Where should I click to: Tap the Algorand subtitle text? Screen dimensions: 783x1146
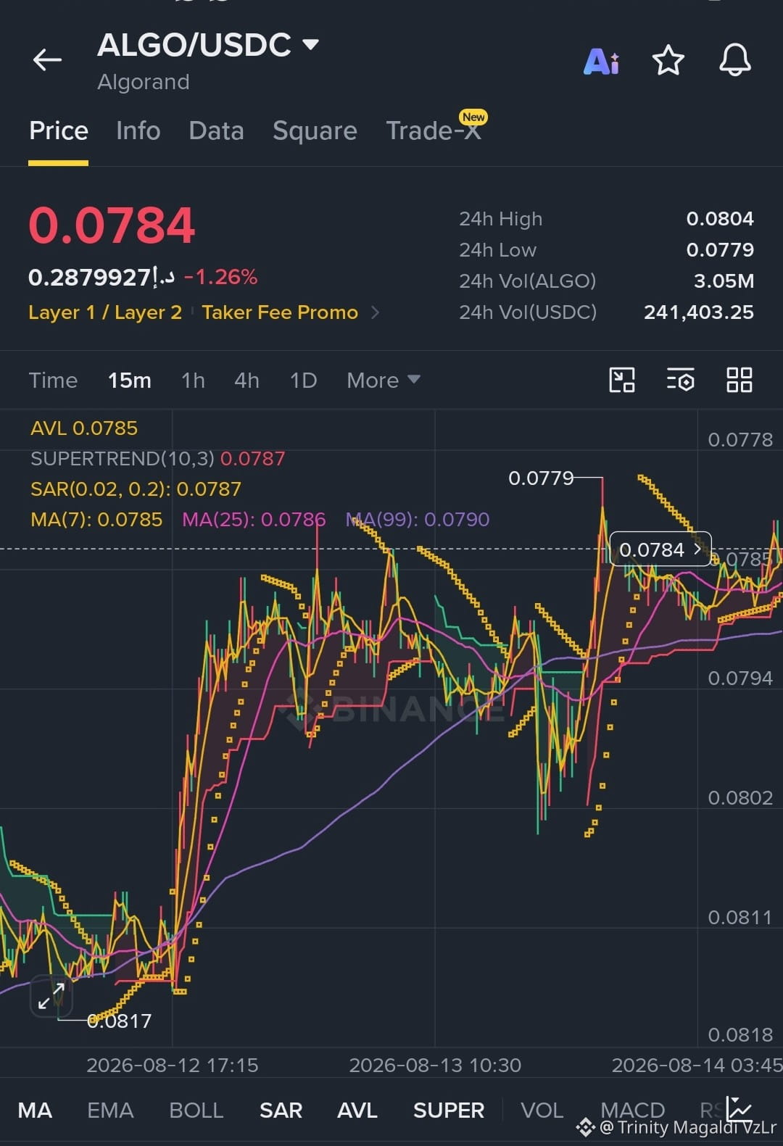[x=144, y=82]
